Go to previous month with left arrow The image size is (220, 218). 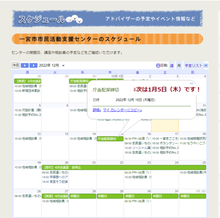(x=25, y=65)
